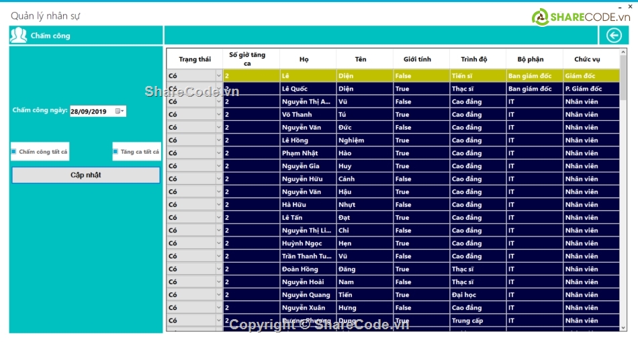Expand status dropdown for Lê Quốc Diện

click(218, 89)
